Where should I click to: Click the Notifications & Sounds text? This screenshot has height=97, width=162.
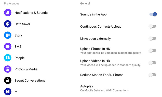(31, 13)
